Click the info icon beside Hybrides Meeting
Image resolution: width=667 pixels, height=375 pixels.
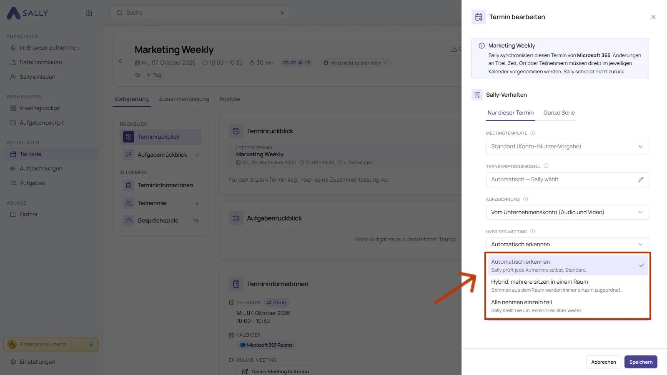(x=533, y=231)
